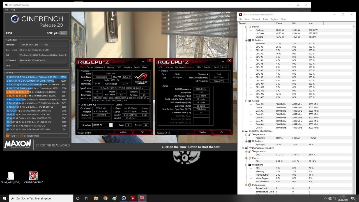Switch to ROG CPU-Z via taskbar icon
The height and width of the screenshot is (202, 359).
pyautogui.click(x=142, y=198)
